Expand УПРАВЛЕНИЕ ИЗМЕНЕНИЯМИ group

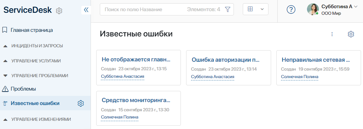point(41,119)
